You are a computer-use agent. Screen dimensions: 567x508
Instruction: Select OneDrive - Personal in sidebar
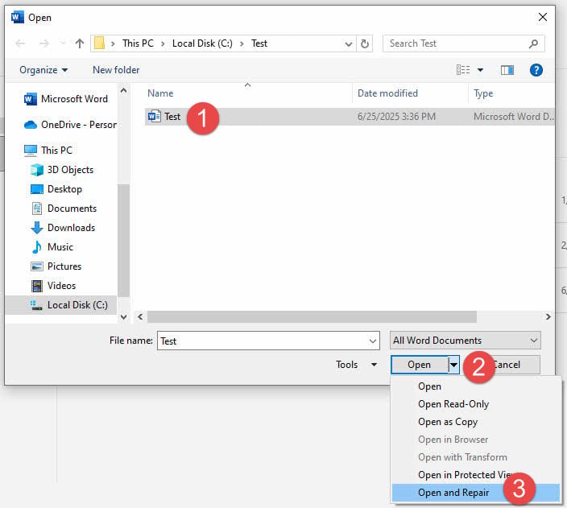(70, 125)
